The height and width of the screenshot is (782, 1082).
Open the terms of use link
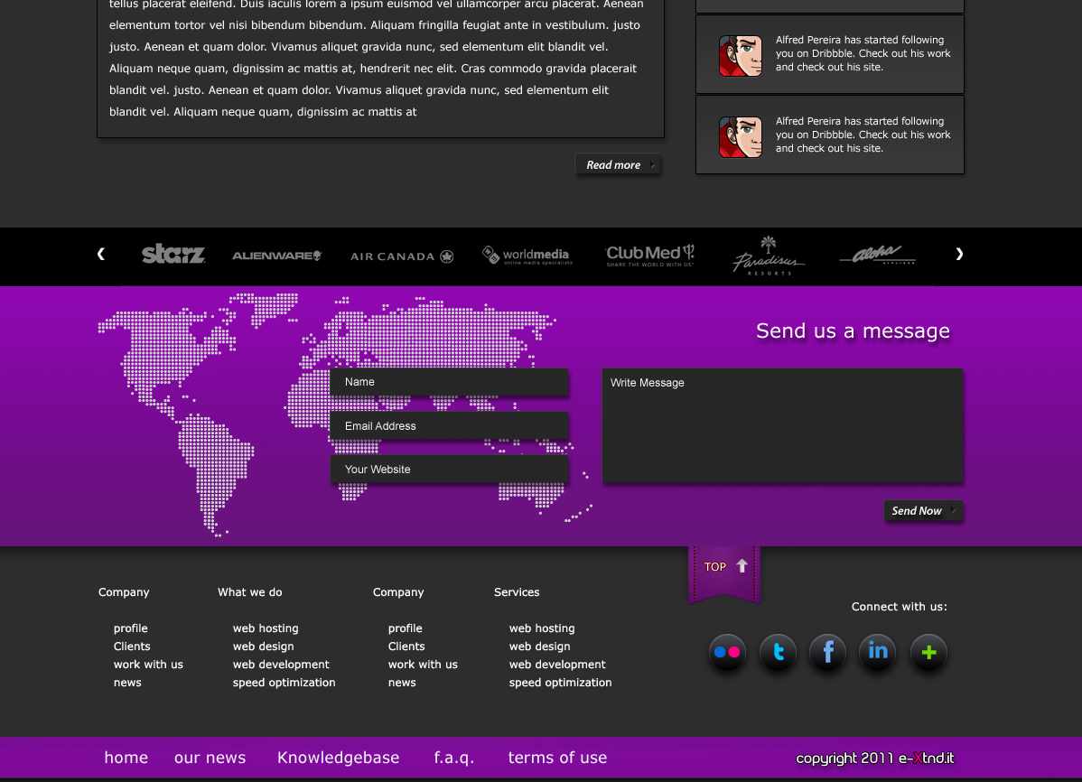(557, 758)
